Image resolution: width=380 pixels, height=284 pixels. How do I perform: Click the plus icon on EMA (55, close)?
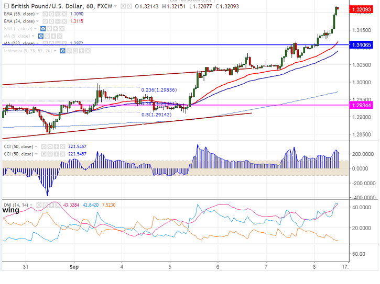click(x=58, y=14)
